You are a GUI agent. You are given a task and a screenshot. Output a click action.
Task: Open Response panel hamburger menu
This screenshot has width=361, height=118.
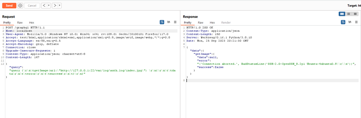(x=356, y=22)
